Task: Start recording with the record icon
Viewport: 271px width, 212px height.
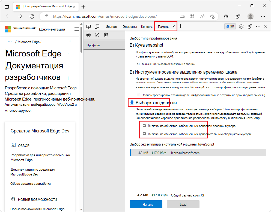Action: pyautogui.click(x=88, y=35)
